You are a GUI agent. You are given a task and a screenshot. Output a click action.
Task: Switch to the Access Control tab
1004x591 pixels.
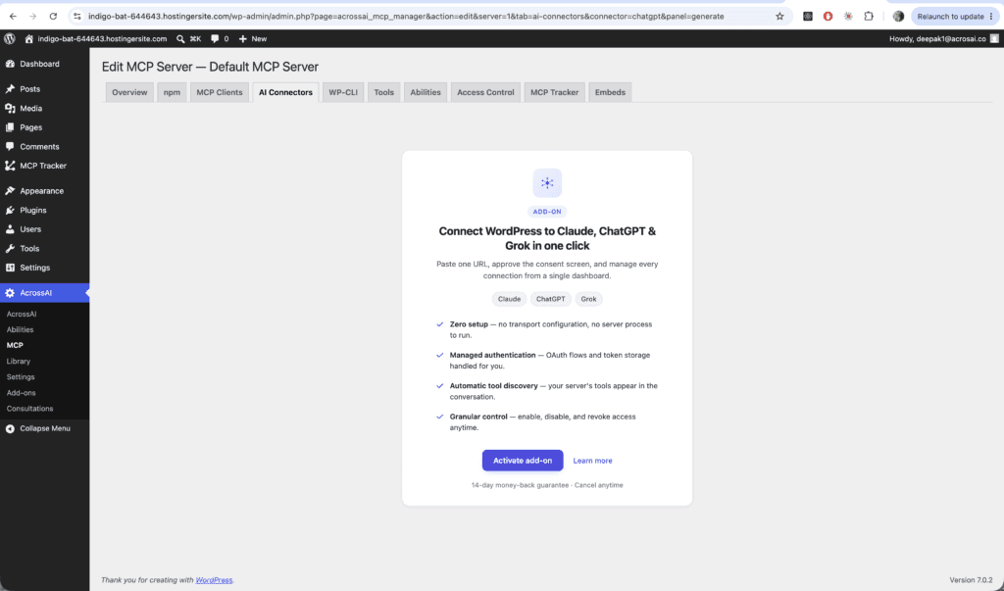coord(485,92)
